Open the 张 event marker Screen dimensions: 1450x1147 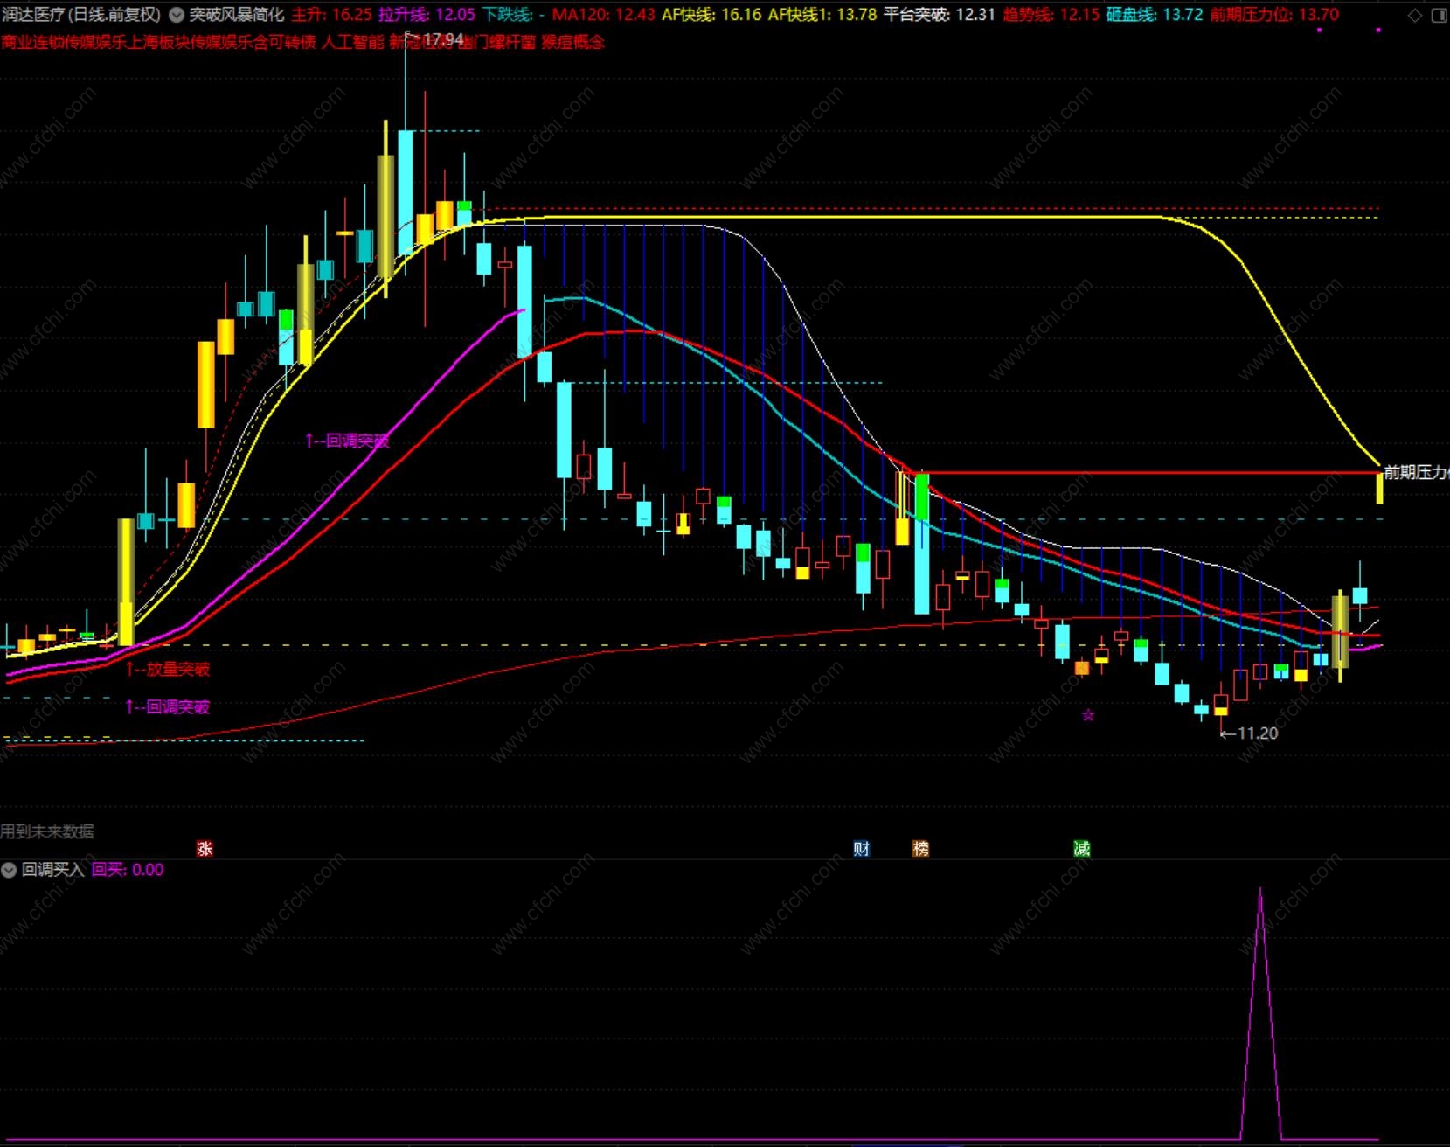[x=205, y=848]
